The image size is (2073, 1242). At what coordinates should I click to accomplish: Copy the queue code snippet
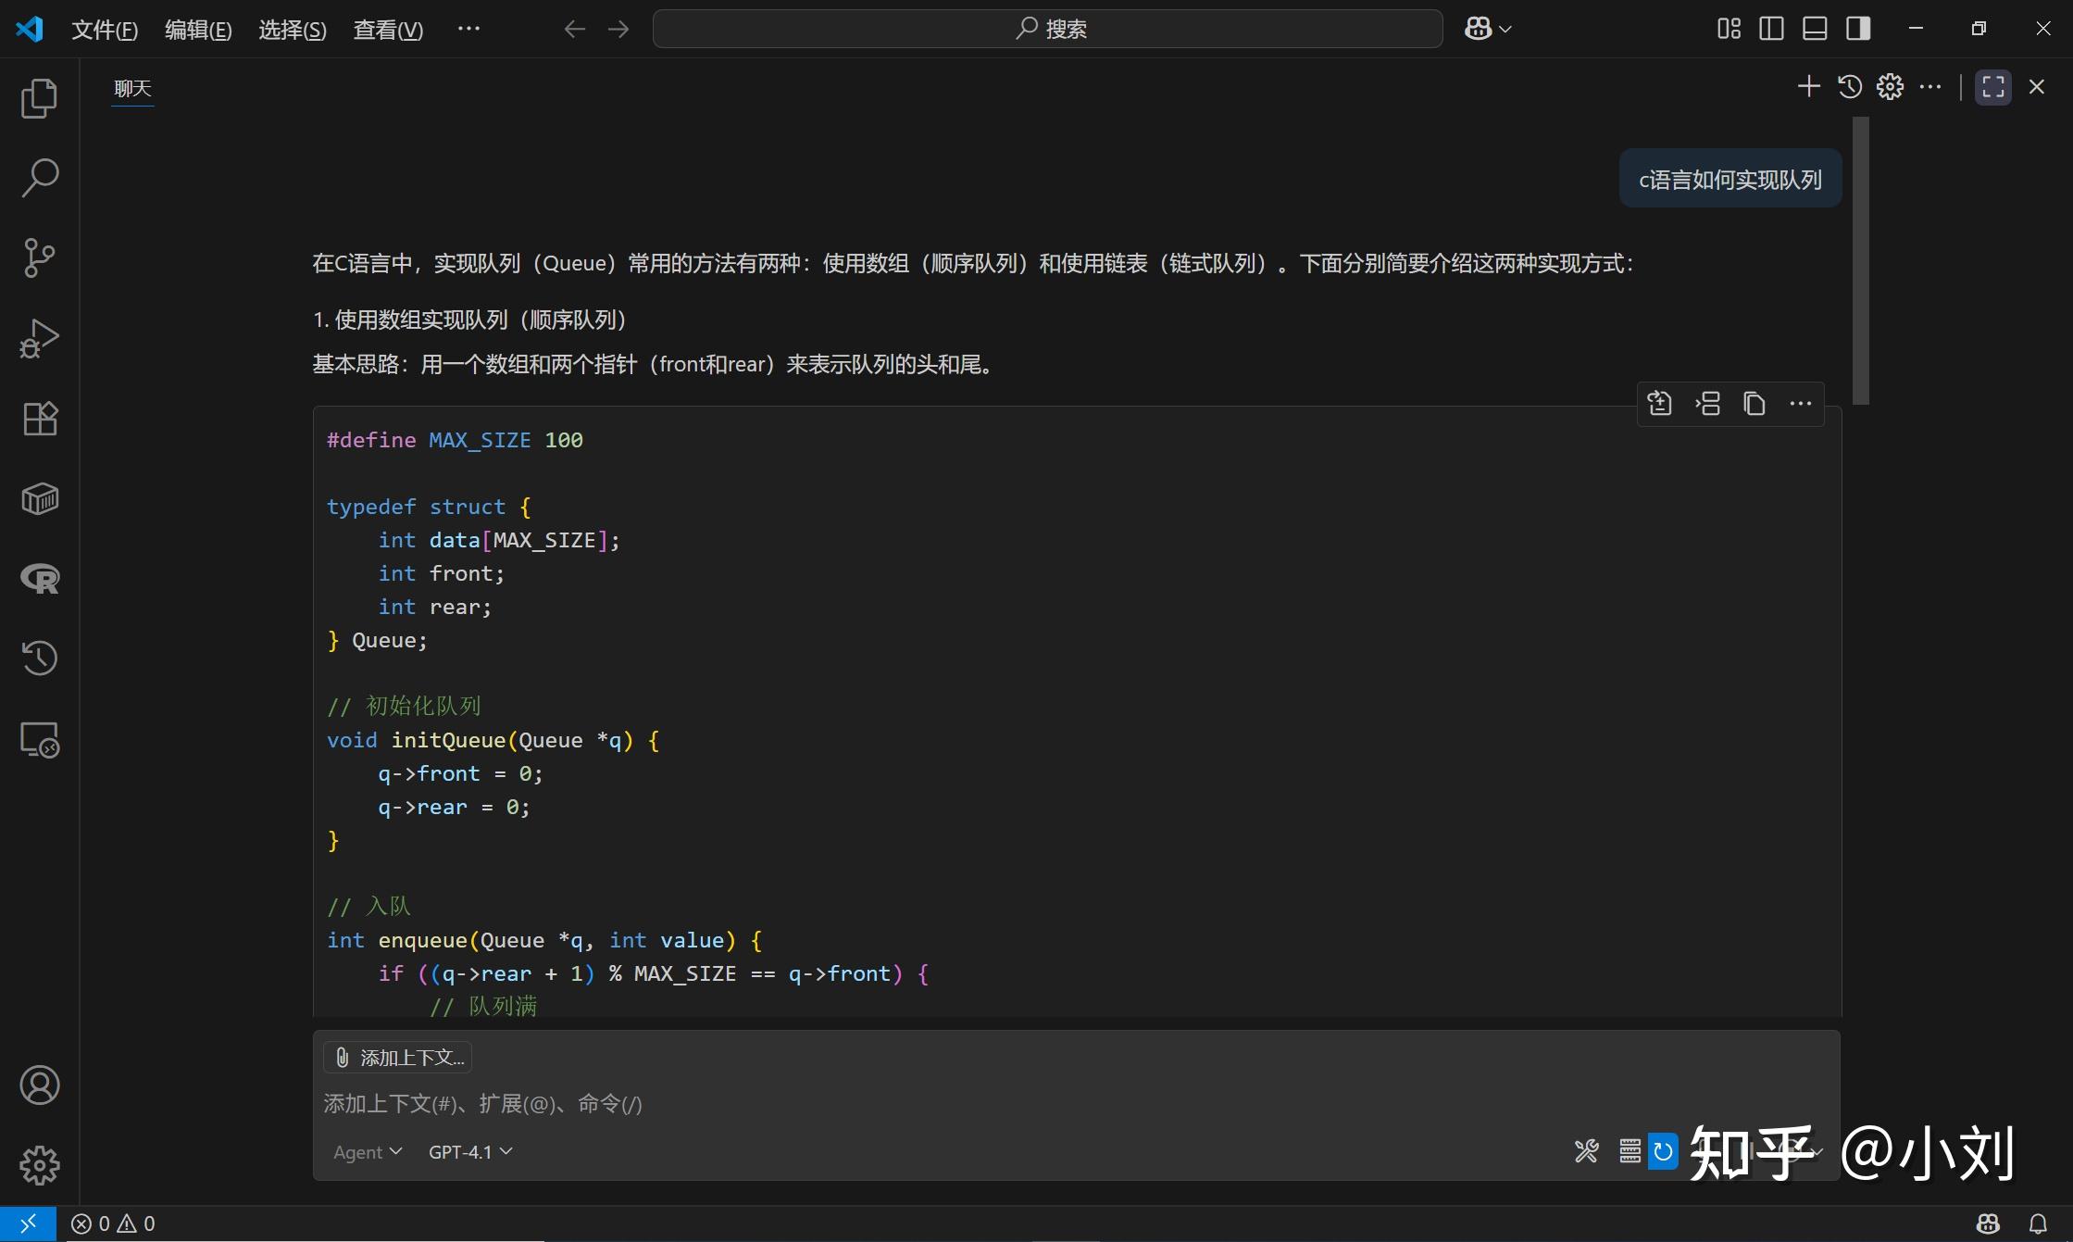click(1755, 403)
